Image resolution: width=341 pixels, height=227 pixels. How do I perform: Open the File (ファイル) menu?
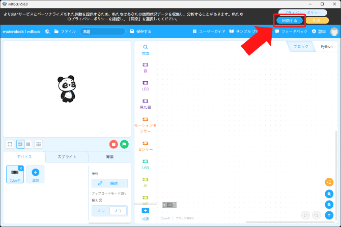tap(65, 31)
